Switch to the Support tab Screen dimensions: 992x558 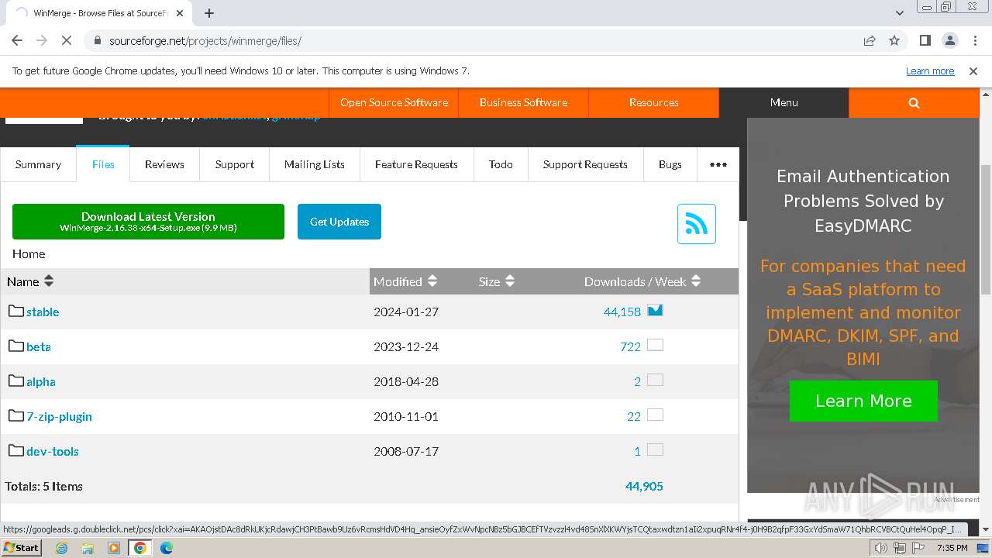[235, 164]
